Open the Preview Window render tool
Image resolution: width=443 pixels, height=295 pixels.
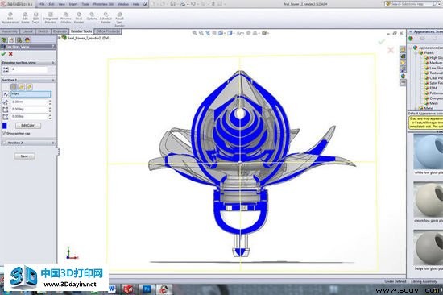point(66,18)
